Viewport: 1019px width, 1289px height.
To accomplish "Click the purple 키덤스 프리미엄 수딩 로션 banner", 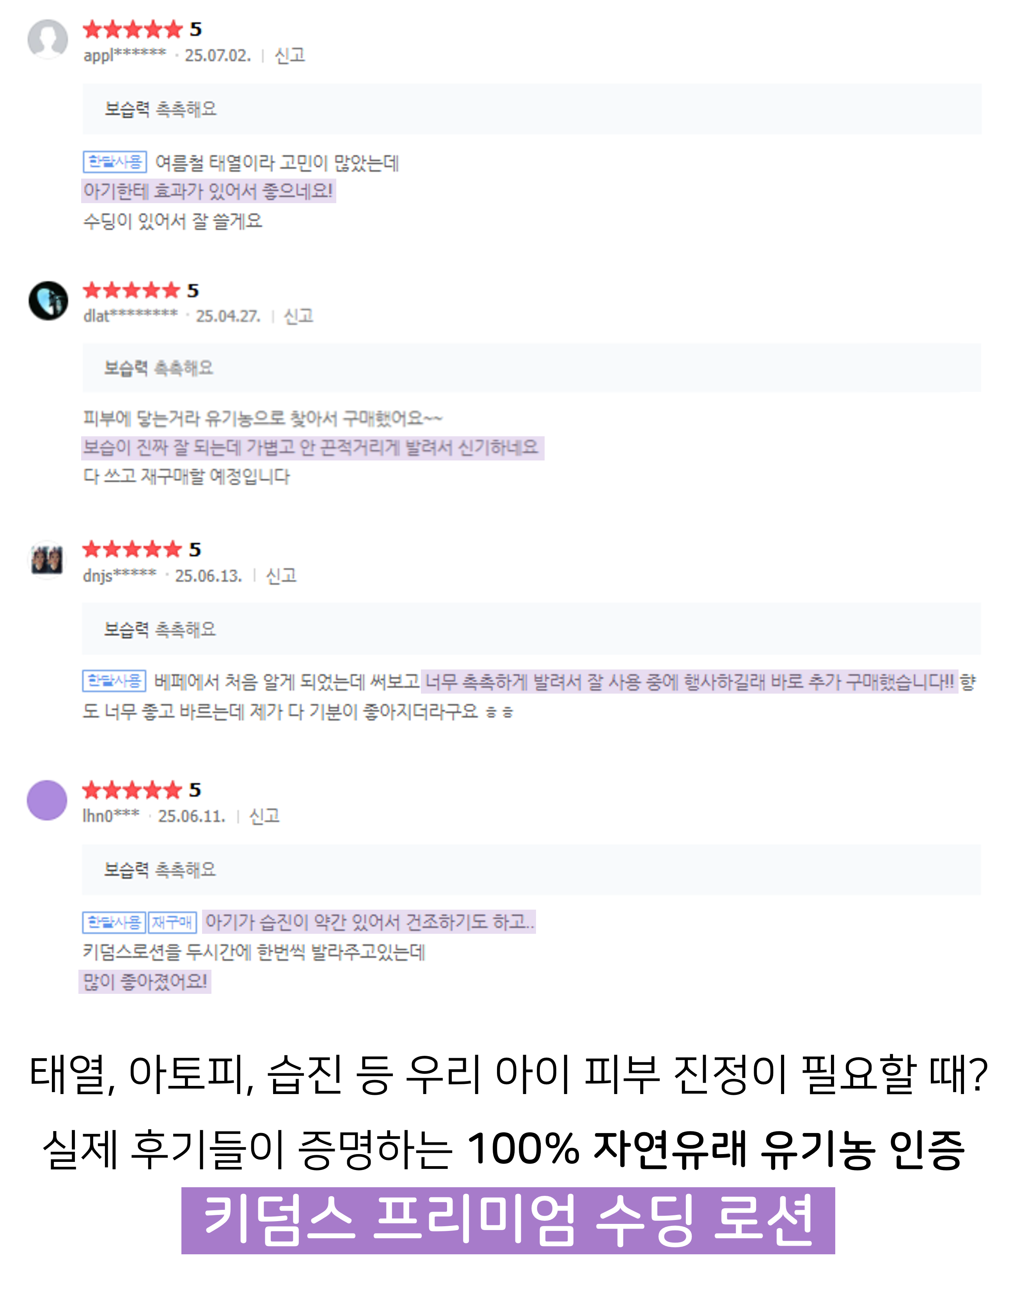I will point(508,1220).
